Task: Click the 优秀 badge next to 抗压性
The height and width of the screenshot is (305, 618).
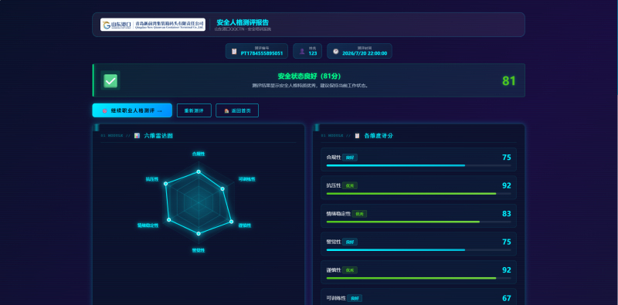Action: (x=350, y=185)
